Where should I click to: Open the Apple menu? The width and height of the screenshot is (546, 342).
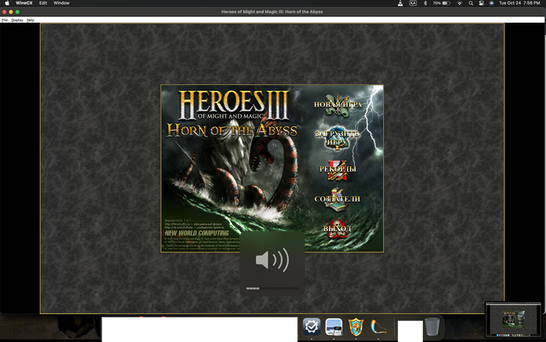[6, 3]
